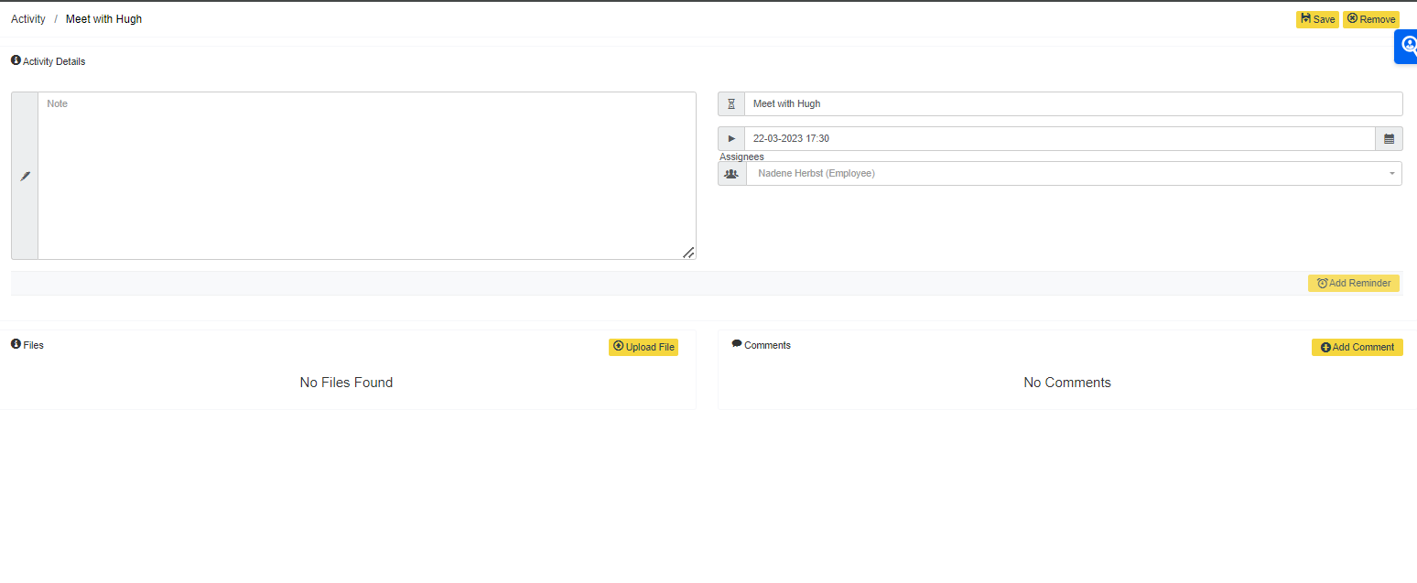Click the assignees people icon
This screenshot has width=1417, height=583.
(731, 174)
